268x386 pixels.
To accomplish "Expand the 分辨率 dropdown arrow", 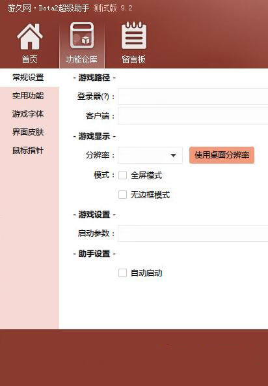I will [174, 155].
